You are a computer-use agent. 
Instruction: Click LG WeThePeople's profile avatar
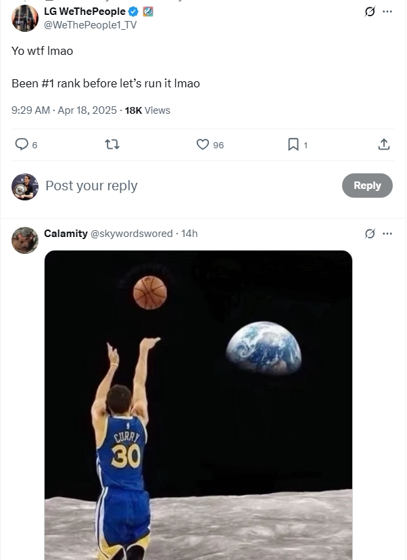[25, 18]
